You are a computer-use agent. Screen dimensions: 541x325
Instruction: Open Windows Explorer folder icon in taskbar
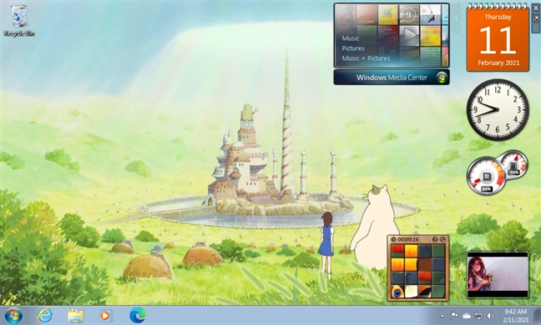coord(76,315)
